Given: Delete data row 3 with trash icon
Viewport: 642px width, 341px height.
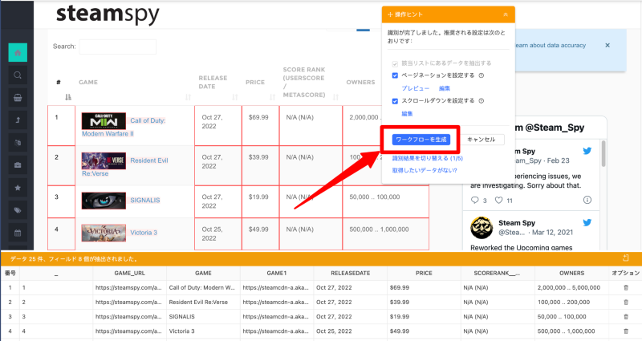Looking at the screenshot, I should tap(626, 316).
